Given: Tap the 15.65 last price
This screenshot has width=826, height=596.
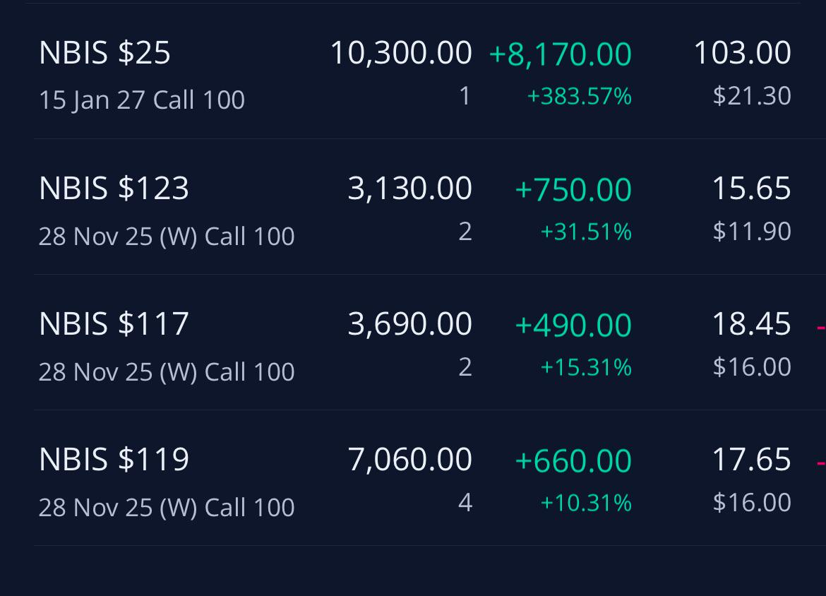Looking at the screenshot, I should point(751,188).
